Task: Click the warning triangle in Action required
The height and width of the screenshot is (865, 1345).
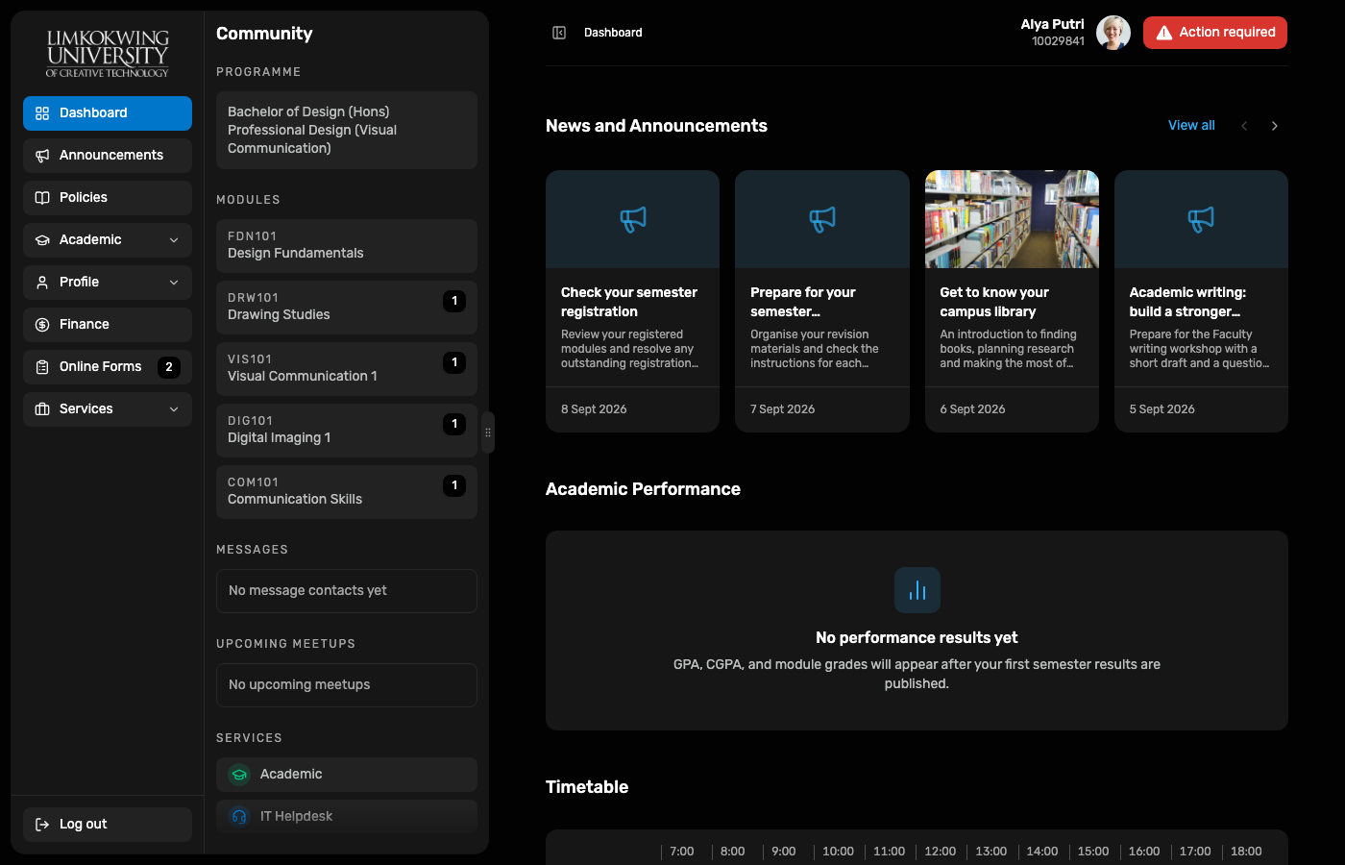Action: click(1163, 33)
